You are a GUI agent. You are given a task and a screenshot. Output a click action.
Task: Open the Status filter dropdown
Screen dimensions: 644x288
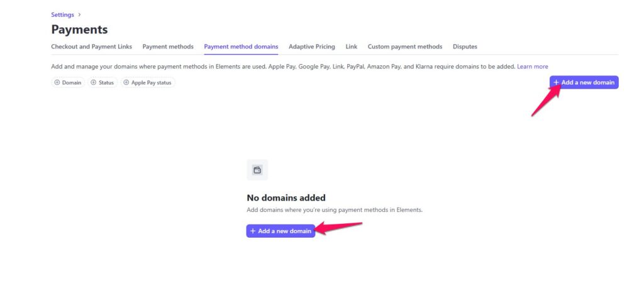coord(103,82)
